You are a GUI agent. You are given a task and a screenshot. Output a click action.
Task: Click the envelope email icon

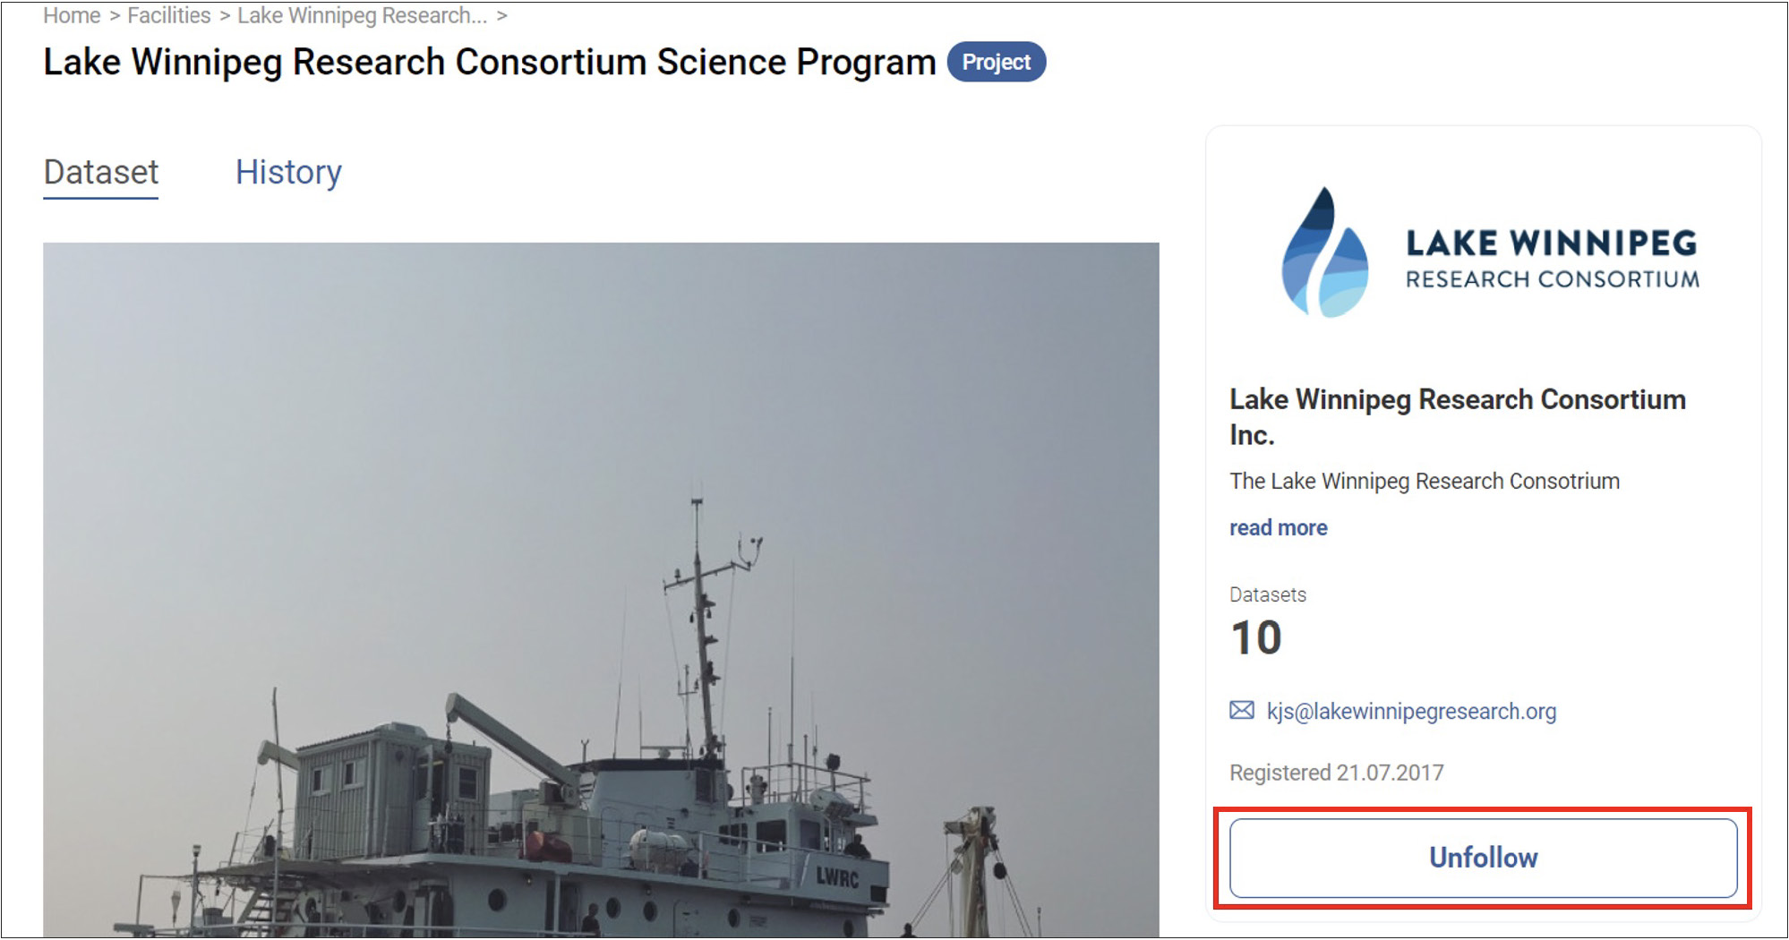tap(1241, 711)
